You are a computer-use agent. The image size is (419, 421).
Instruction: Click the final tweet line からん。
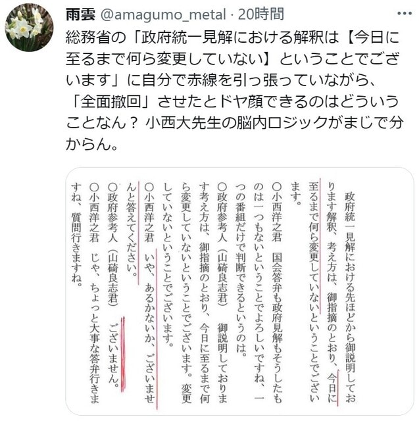(92, 145)
